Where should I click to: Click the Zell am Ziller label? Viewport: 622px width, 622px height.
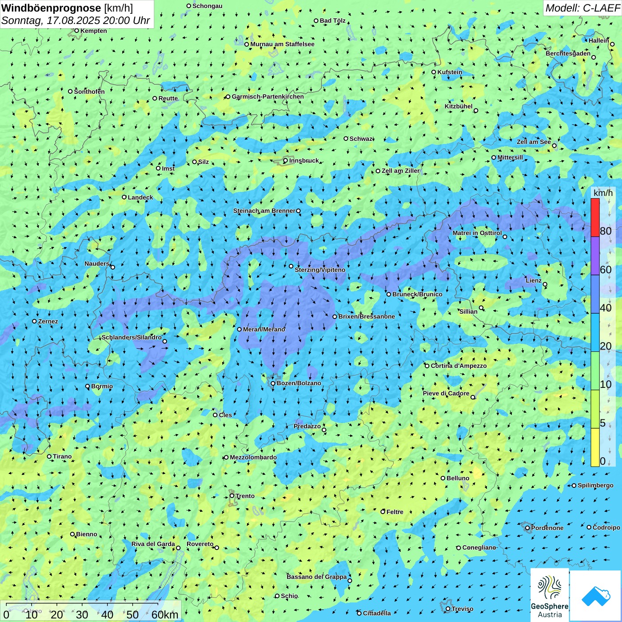click(x=401, y=171)
